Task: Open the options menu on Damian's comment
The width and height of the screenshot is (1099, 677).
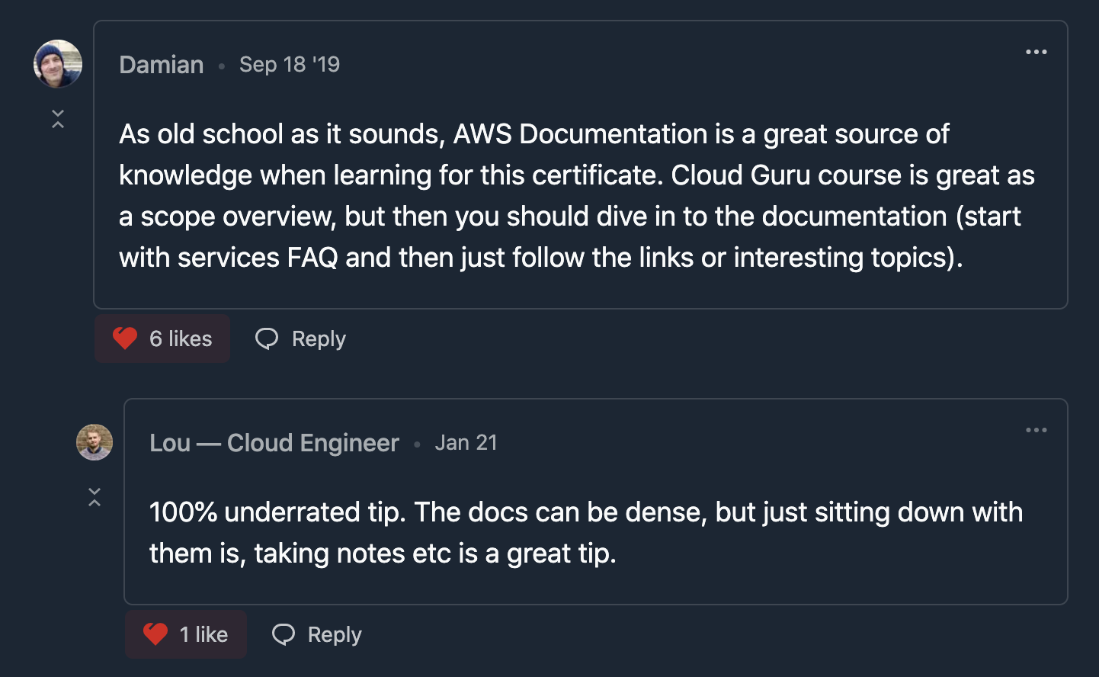Action: [x=1036, y=52]
